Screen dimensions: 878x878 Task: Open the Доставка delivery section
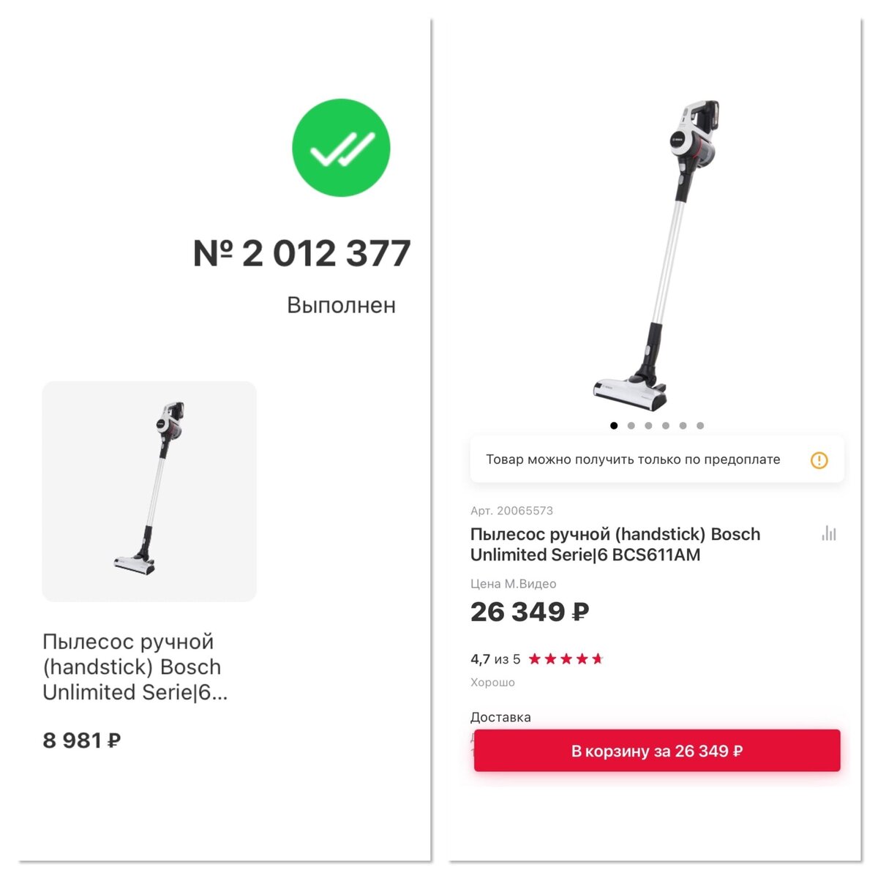pos(500,717)
